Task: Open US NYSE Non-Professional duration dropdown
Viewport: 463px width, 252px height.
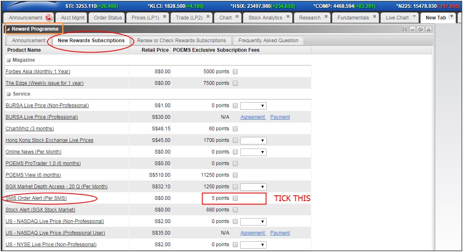Action: (x=253, y=245)
